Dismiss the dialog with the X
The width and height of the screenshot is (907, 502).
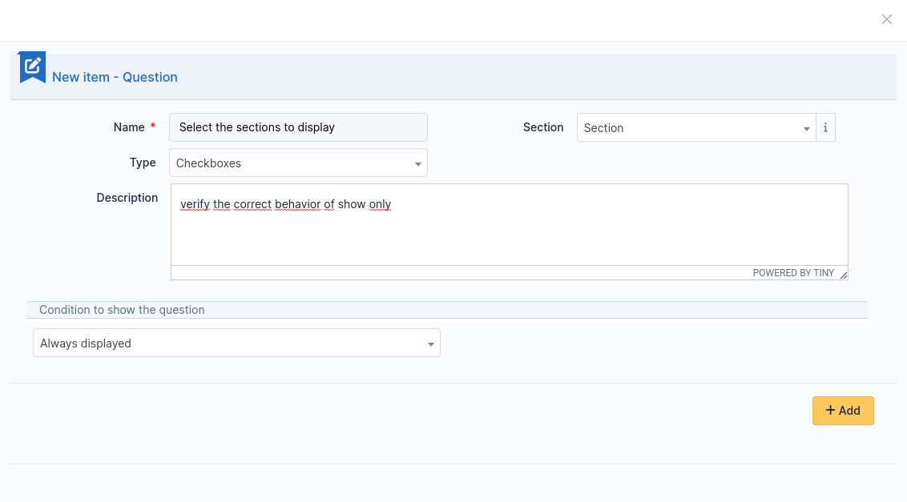[887, 19]
